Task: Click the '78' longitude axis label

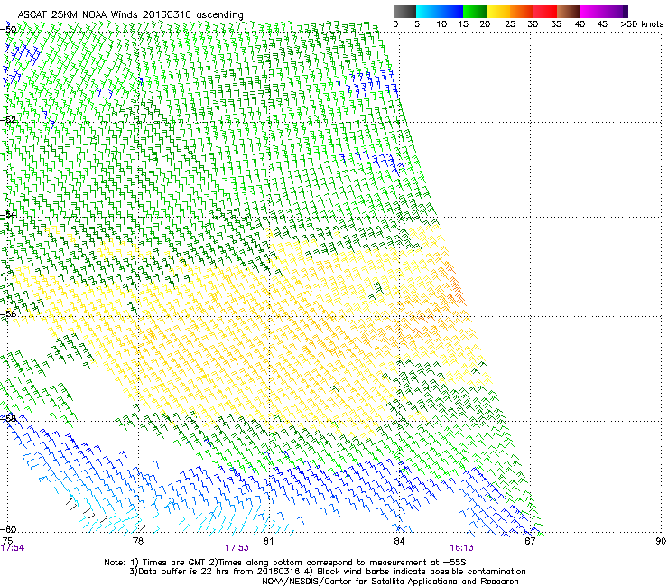Action: point(138,541)
